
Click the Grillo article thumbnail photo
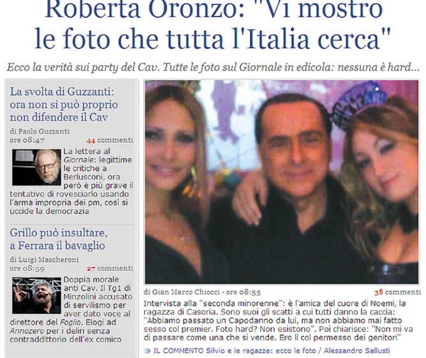coord(37,296)
